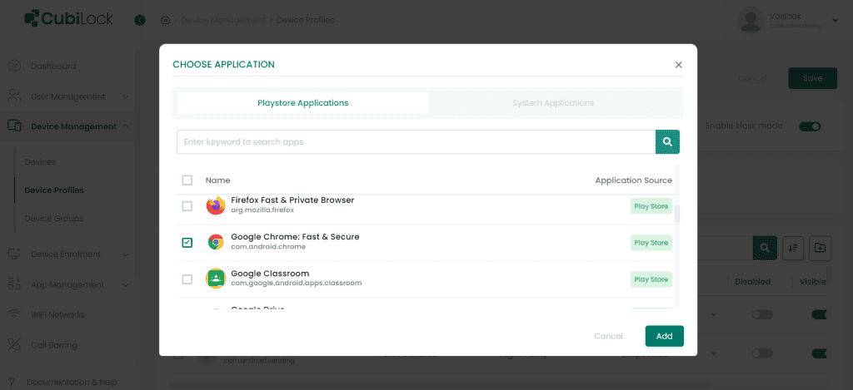Switch to System Applications tab

(553, 102)
